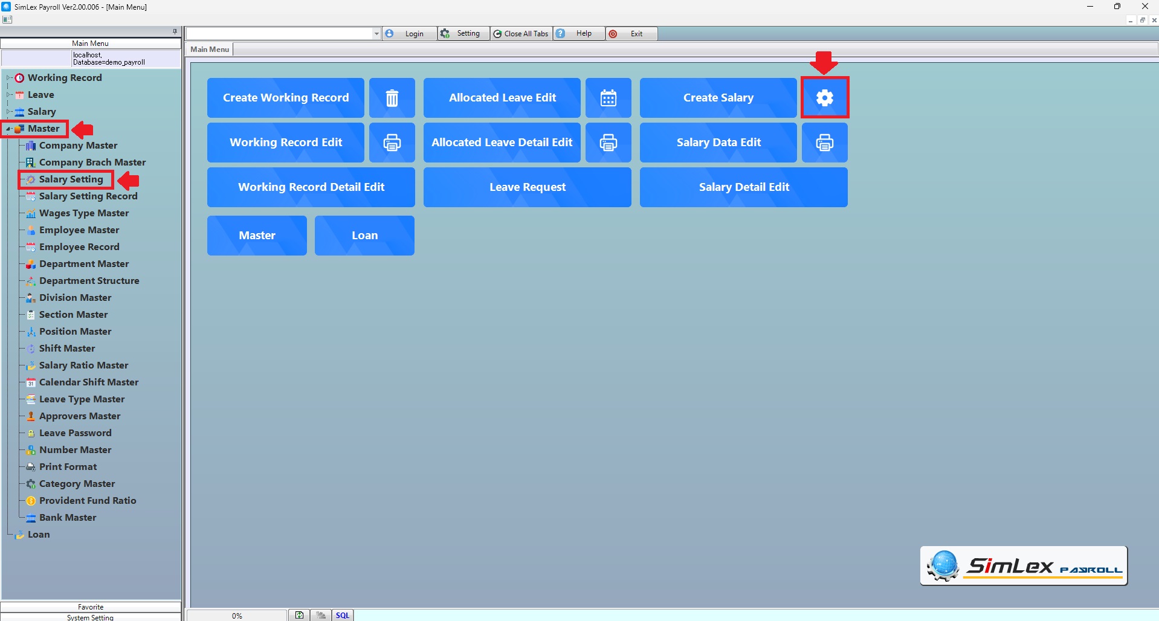Viewport: 1159px width, 621px height.
Task: Click the calendar icon beside Allocated Leave Edit
Action: (x=608, y=98)
